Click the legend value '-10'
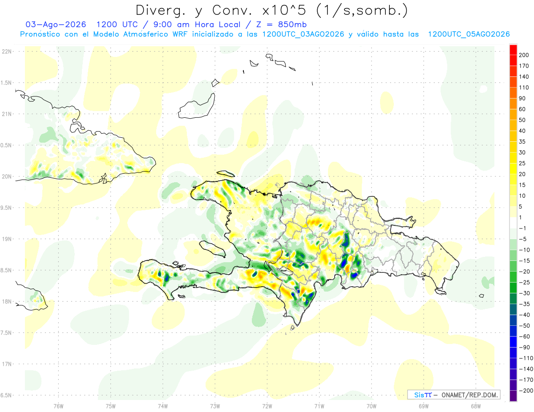The image size is (534, 412). (x=524, y=250)
